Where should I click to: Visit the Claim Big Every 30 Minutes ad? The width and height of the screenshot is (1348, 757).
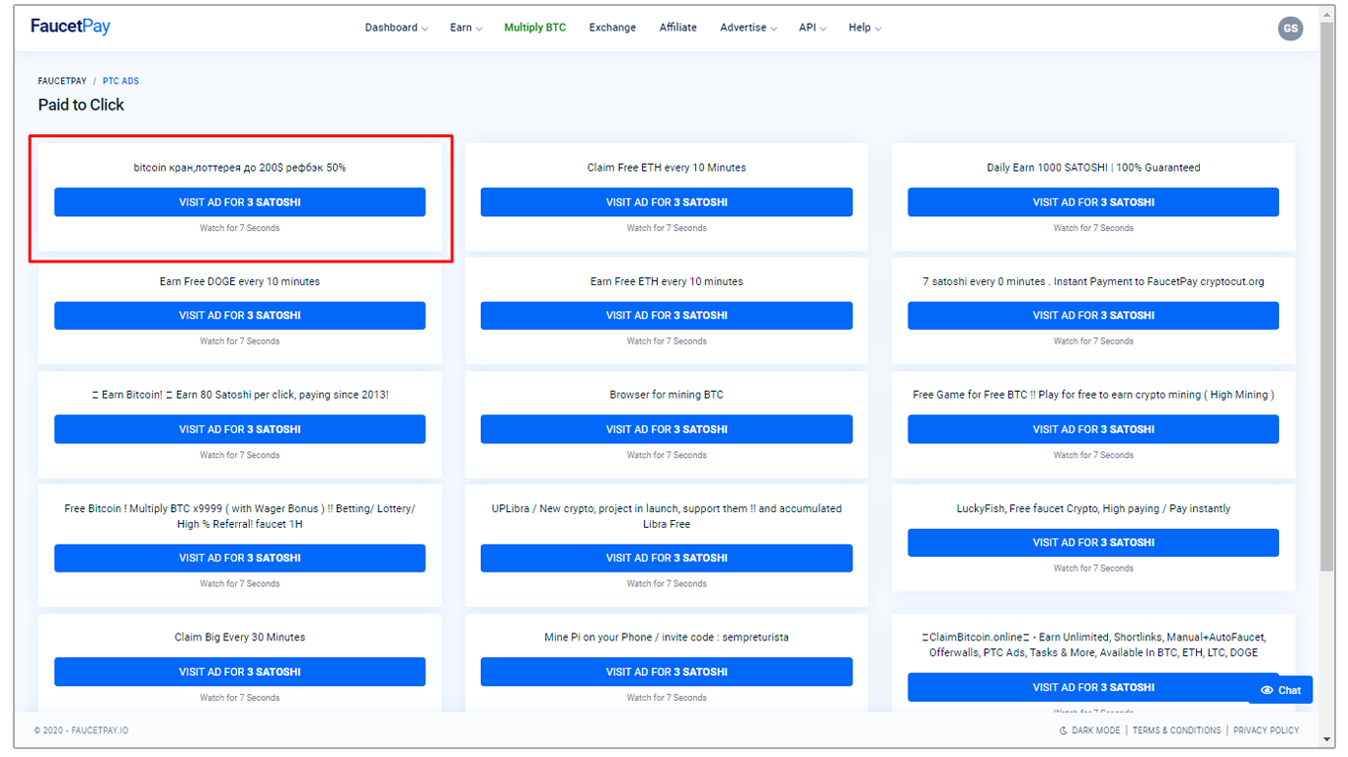click(240, 672)
